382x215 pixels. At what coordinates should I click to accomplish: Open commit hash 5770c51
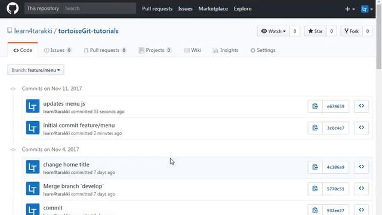335,189
